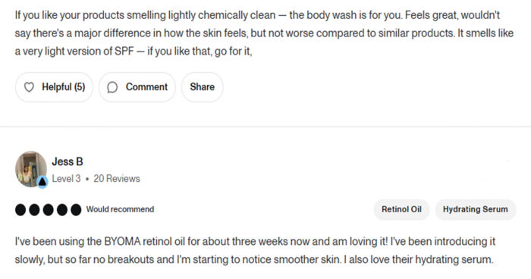This screenshot has width=531, height=279.
Task: Open Jess B's profile photo
Action: (x=31, y=168)
